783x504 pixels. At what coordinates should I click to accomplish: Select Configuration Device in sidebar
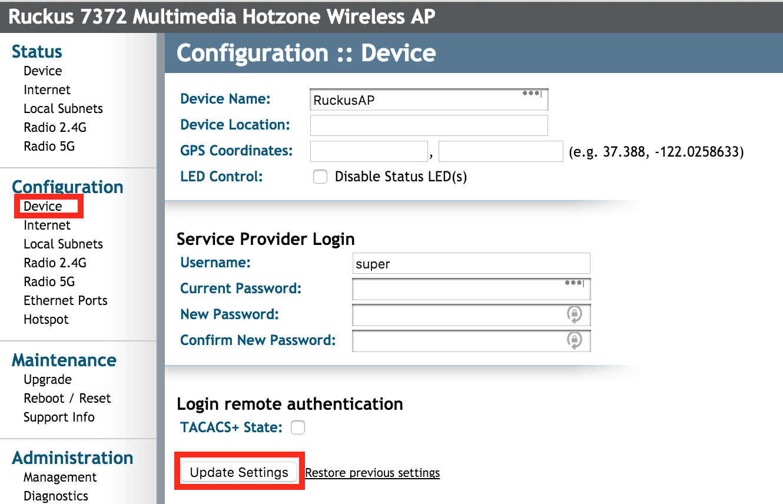click(43, 206)
